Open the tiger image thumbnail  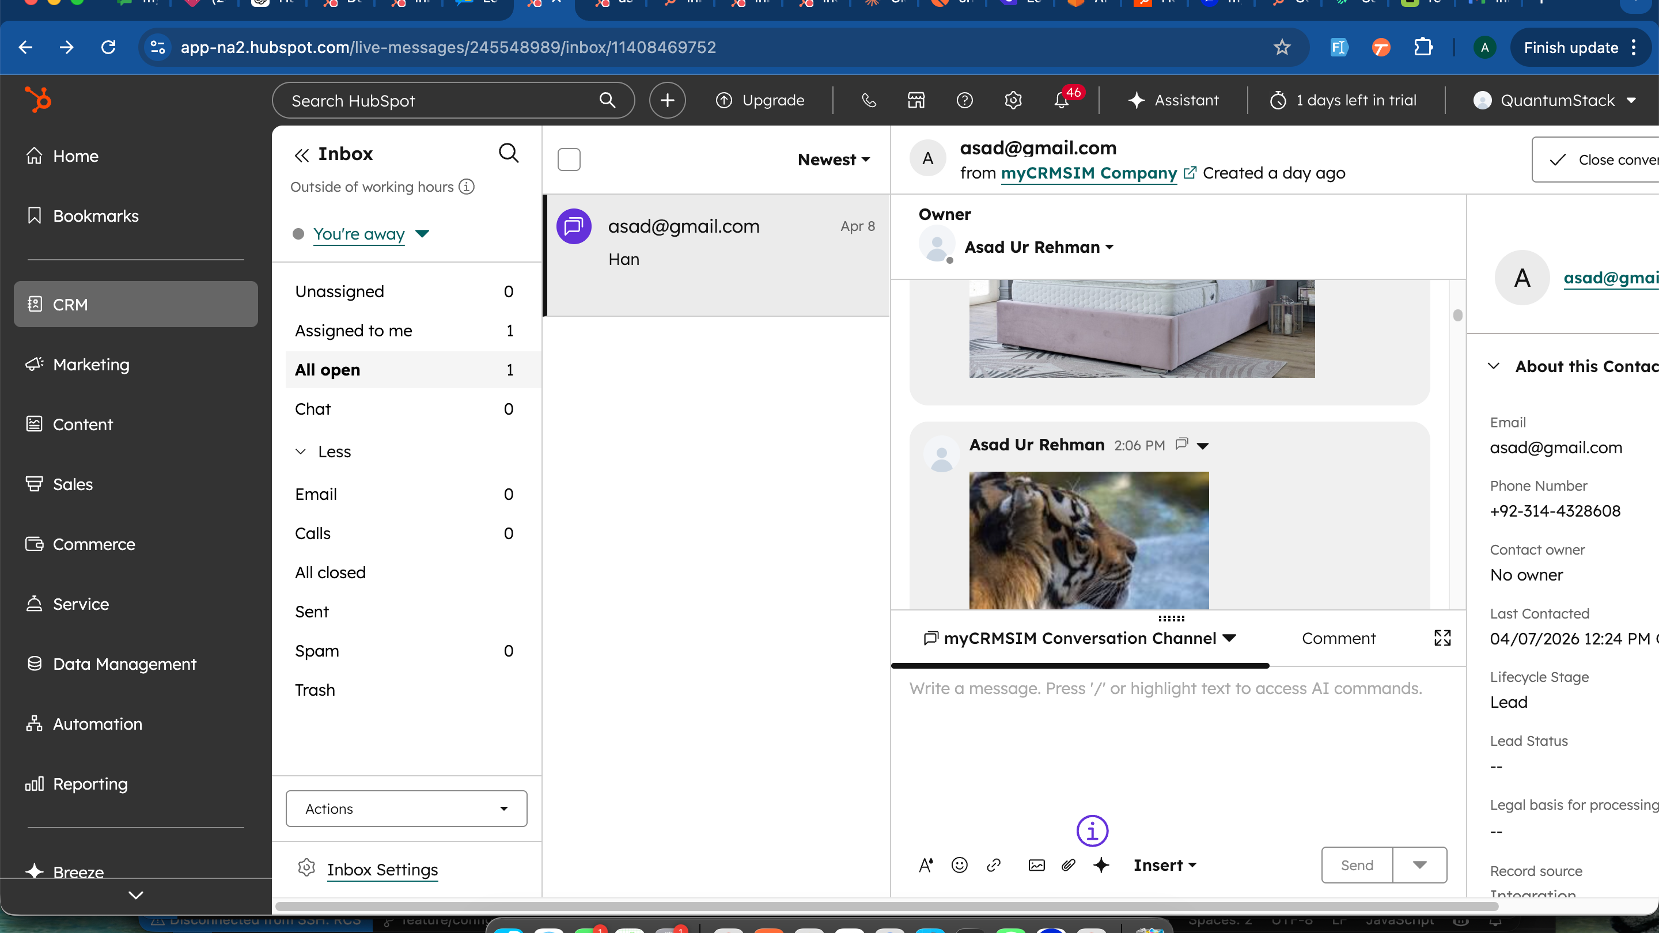[x=1089, y=540]
